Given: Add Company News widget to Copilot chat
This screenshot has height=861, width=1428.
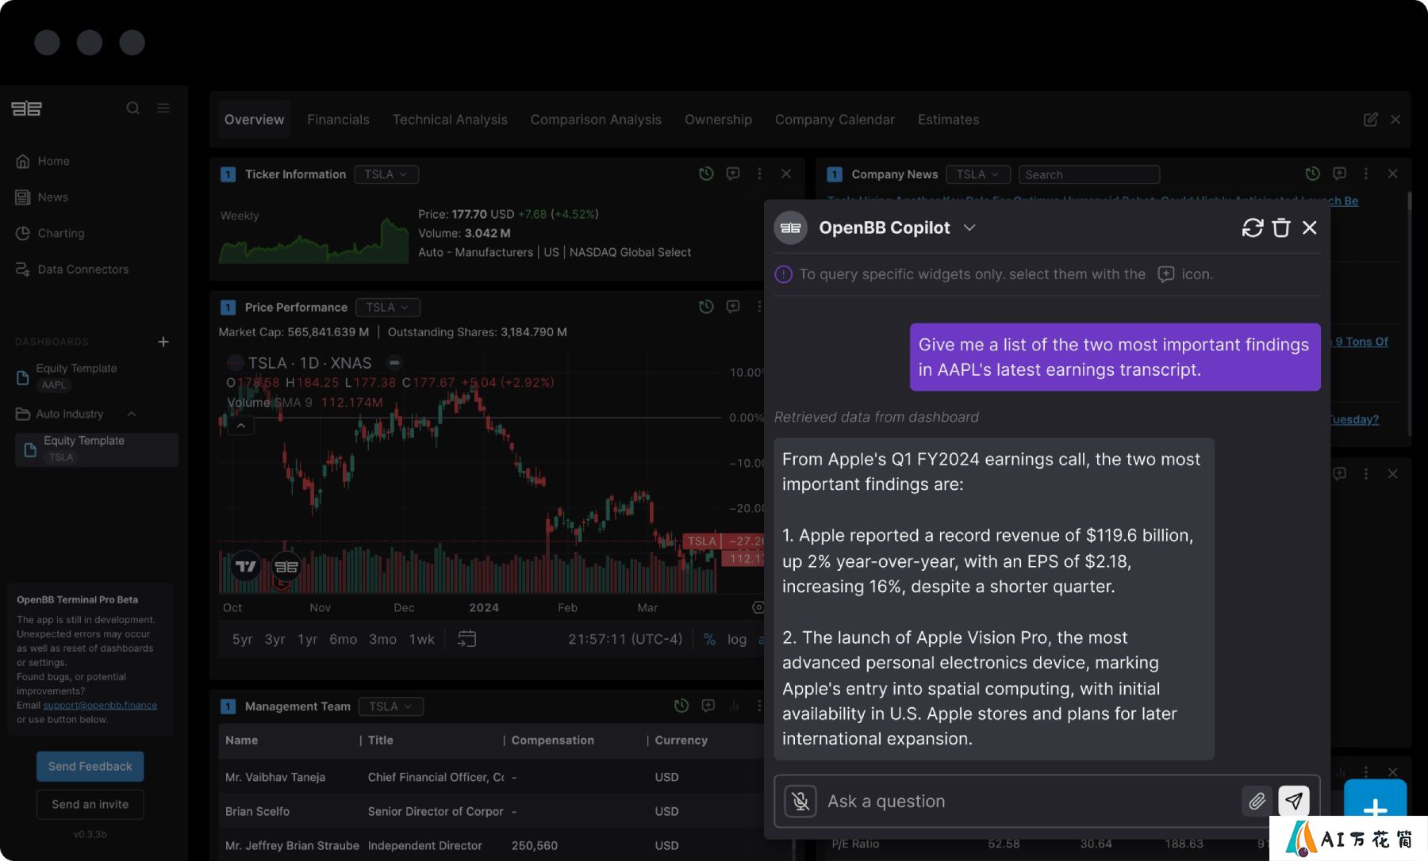Looking at the screenshot, I should pyautogui.click(x=1340, y=174).
